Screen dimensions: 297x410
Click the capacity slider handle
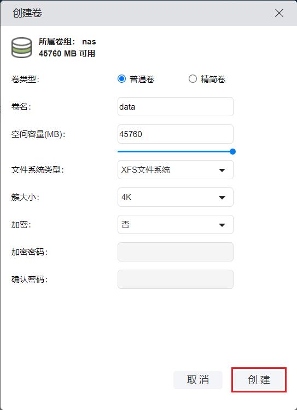tap(233, 151)
